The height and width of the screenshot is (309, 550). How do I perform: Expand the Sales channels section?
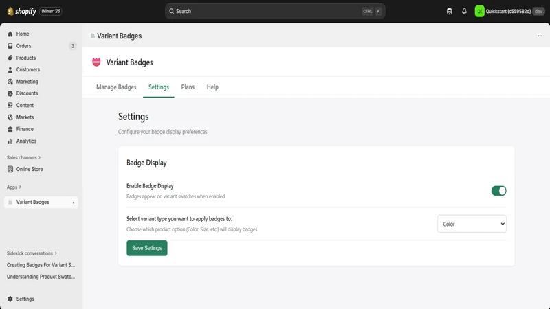coord(23,158)
